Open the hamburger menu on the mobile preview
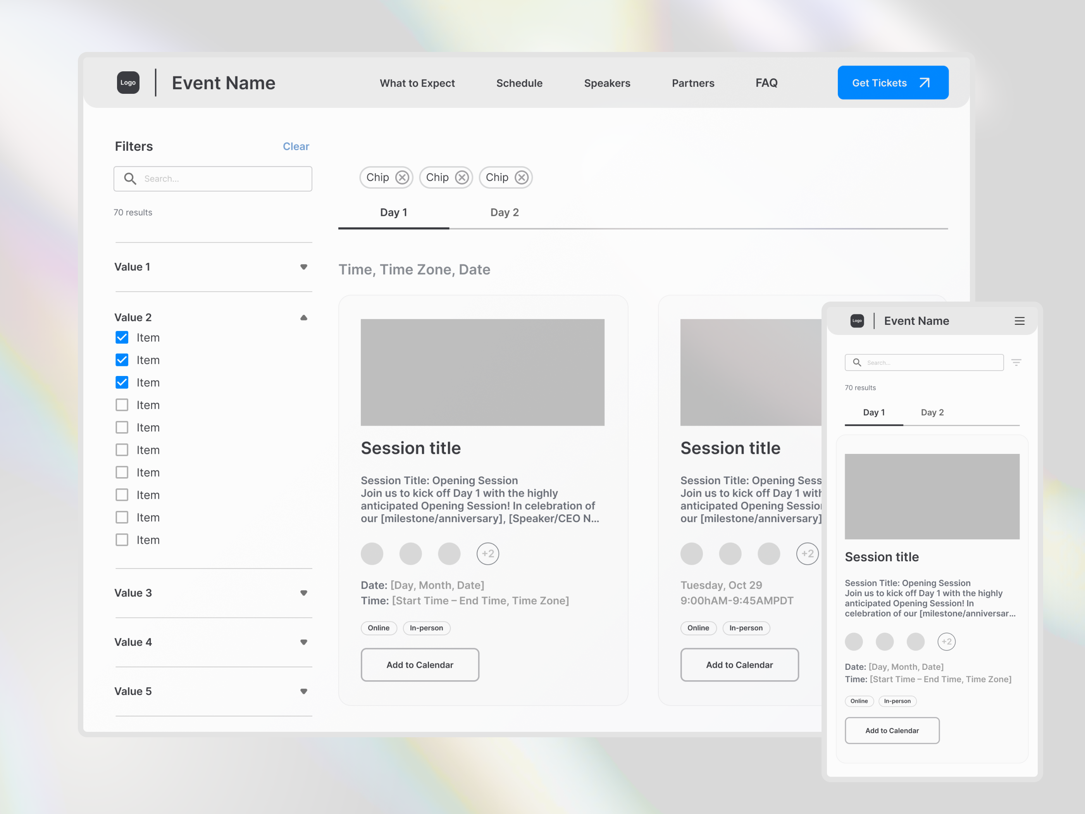 (1020, 321)
